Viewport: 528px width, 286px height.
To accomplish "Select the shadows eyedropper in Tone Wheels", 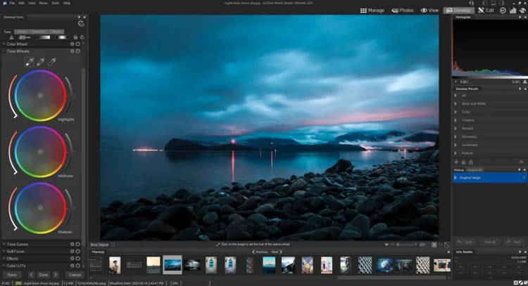I will [x=52, y=63].
